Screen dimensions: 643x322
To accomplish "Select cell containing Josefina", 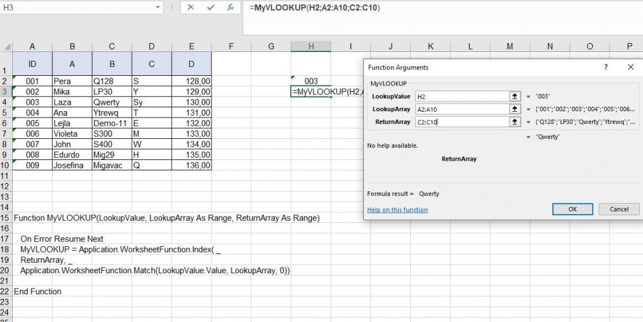I will click(72, 165).
